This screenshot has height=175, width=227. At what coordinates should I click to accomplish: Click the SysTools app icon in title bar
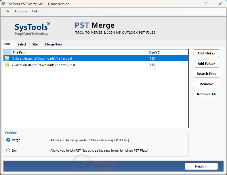(3, 4)
